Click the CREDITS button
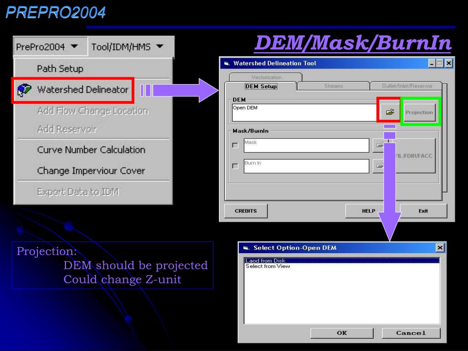The width and height of the screenshot is (468, 351). [245, 211]
